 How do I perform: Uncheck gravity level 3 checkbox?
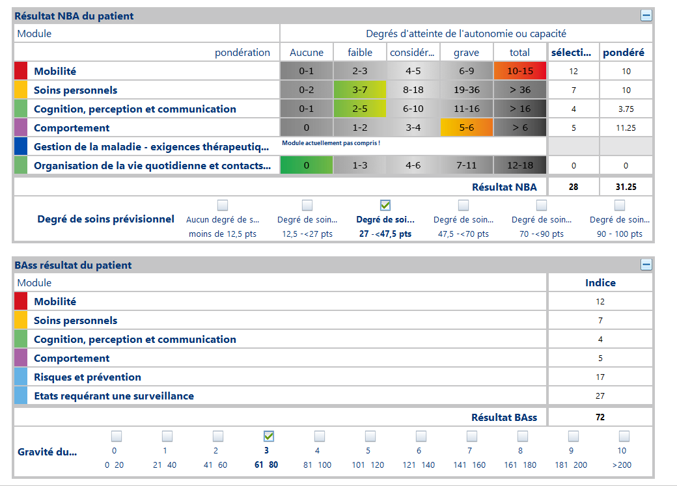click(269, 436)
